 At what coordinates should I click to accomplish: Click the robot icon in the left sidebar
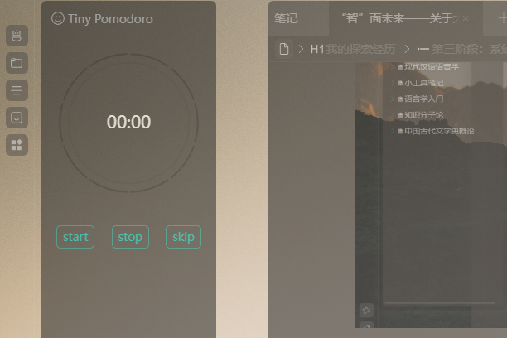tap(17, 36)
